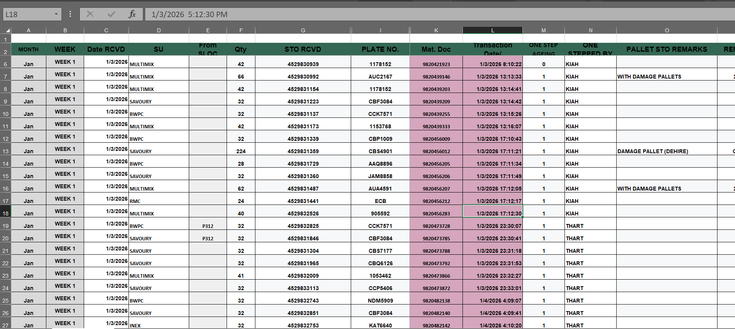Select column L header
The height and width of the screenshot is (329, 735).
tap(492, 30)
